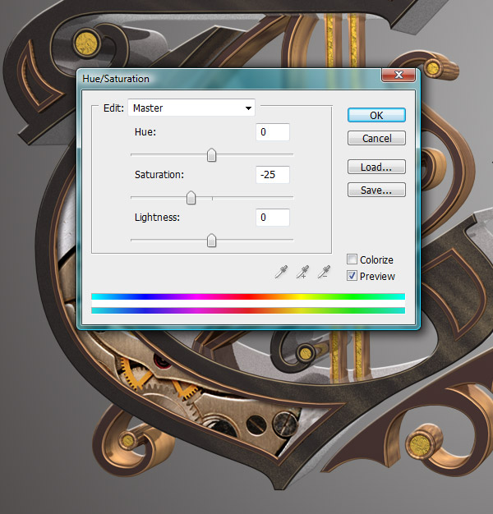493x514 pixels.
Task: Click the Hue value input field
Action: (x=273, y=132)
